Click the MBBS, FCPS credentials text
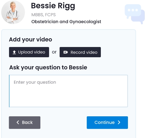This screenshot has height=138, width=146. (43, 15)
